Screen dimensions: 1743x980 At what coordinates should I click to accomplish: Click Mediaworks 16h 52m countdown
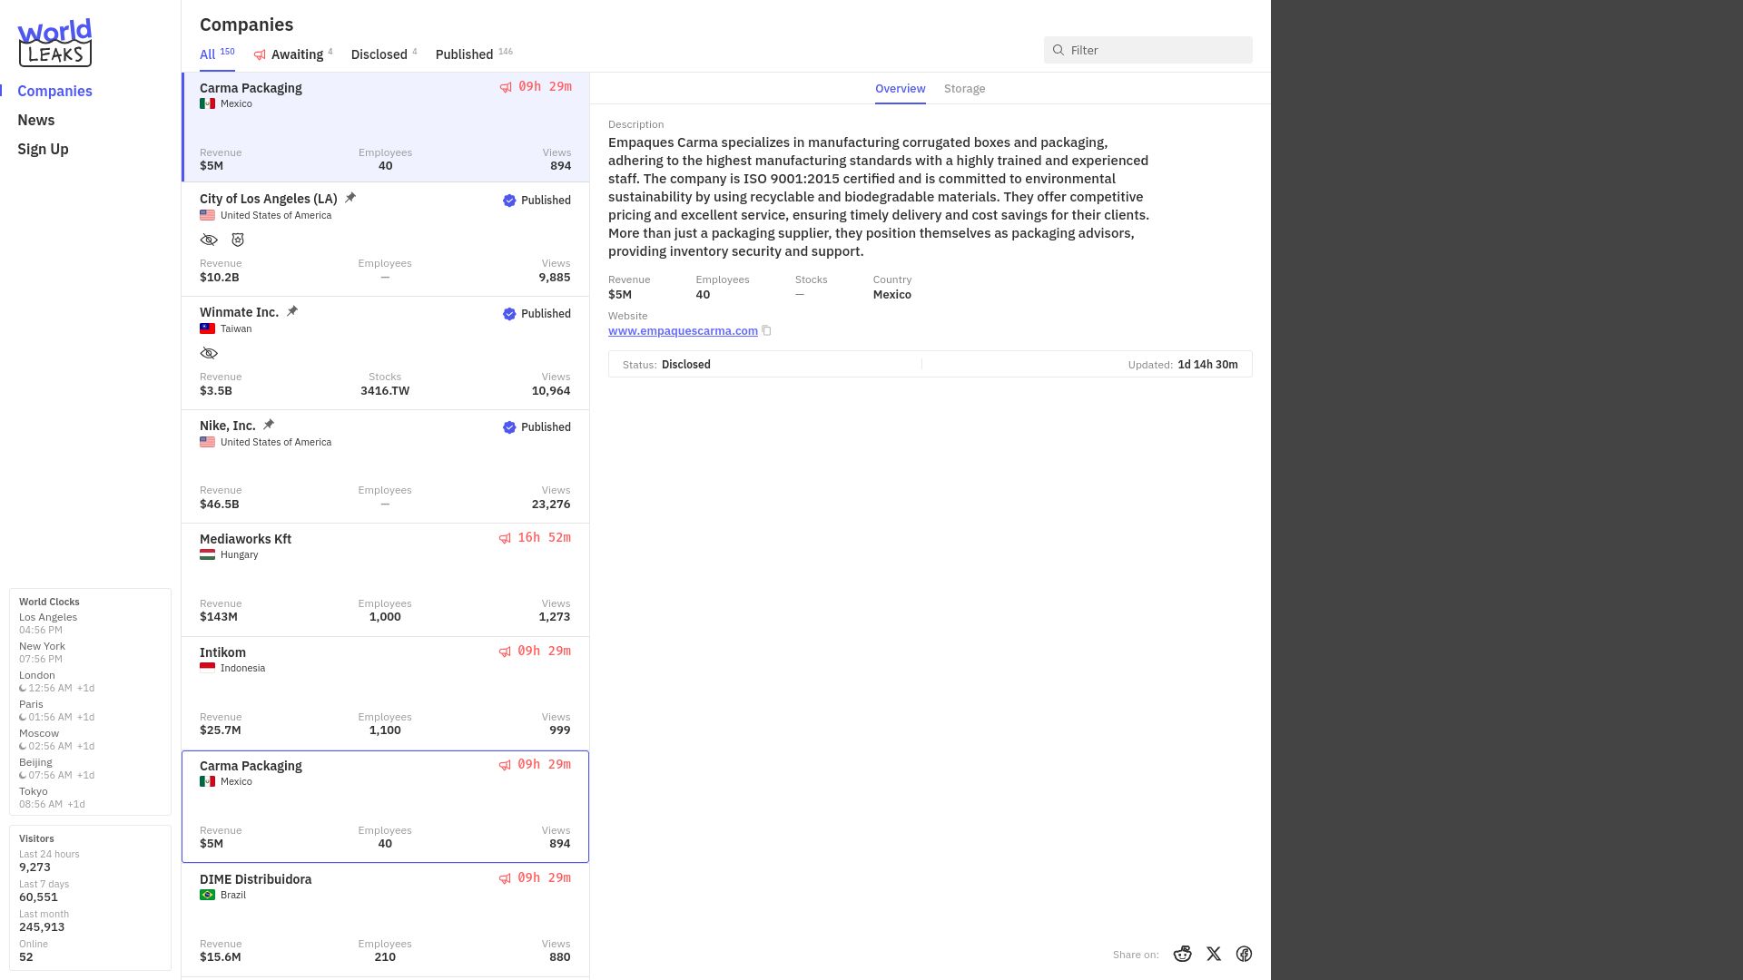point(544,538)
